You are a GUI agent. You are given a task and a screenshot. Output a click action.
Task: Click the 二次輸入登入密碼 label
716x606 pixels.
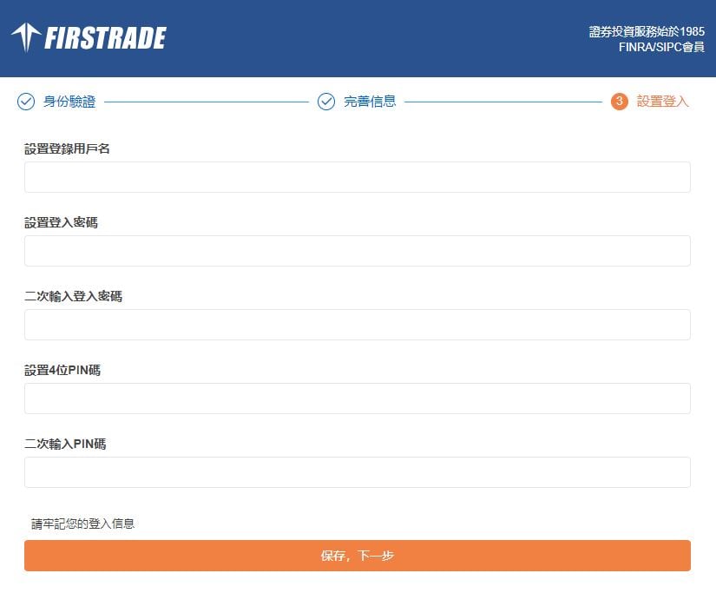point(73,296)
